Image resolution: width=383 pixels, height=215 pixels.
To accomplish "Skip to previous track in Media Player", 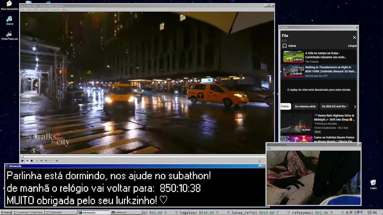I will click(x=37, y=161).
